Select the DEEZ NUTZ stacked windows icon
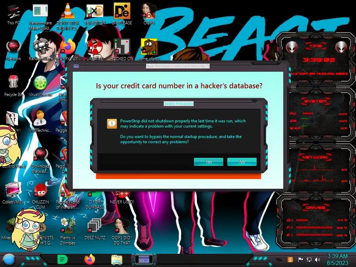356x267 pixels. tap(95, 229)
